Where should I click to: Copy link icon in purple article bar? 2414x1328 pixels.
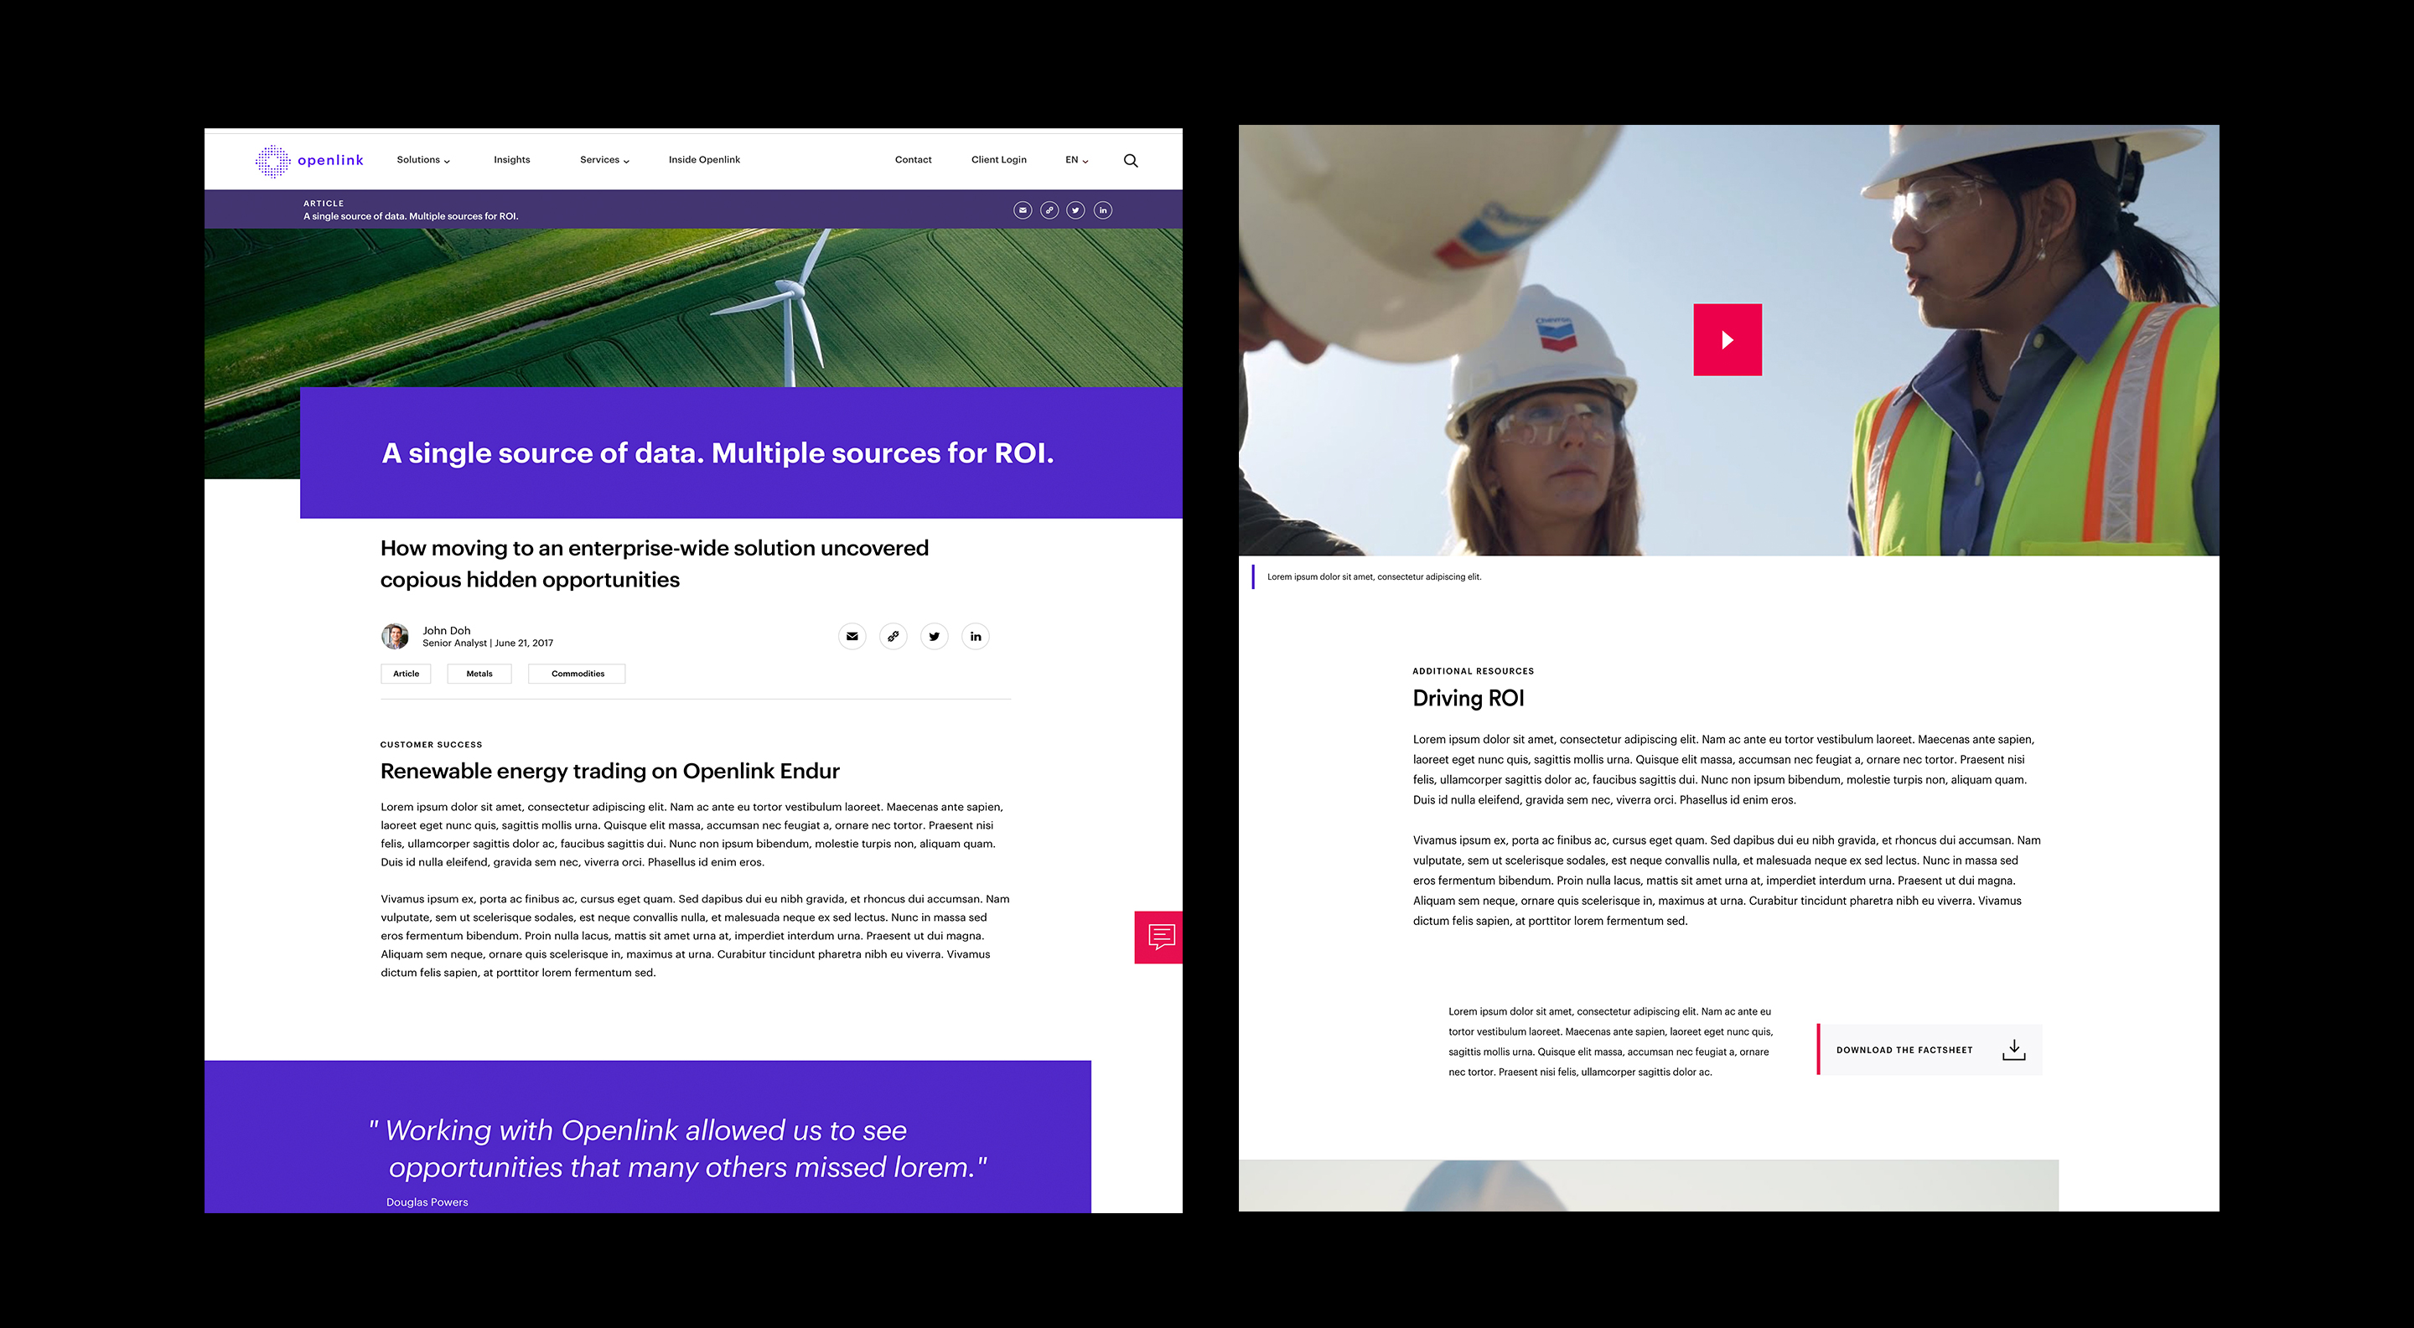click(x=1049, y=210)
